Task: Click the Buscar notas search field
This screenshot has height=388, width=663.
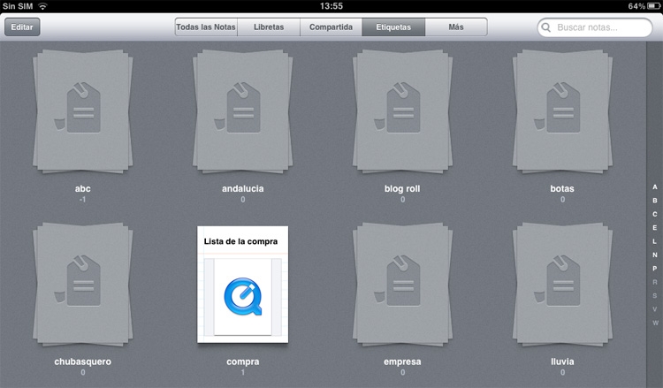Action: (x=601, y=27)
